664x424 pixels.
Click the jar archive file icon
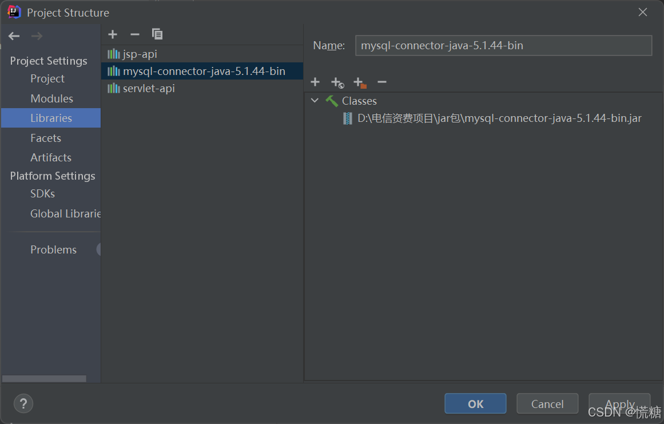pyautogui.click(x=347, y=118)
